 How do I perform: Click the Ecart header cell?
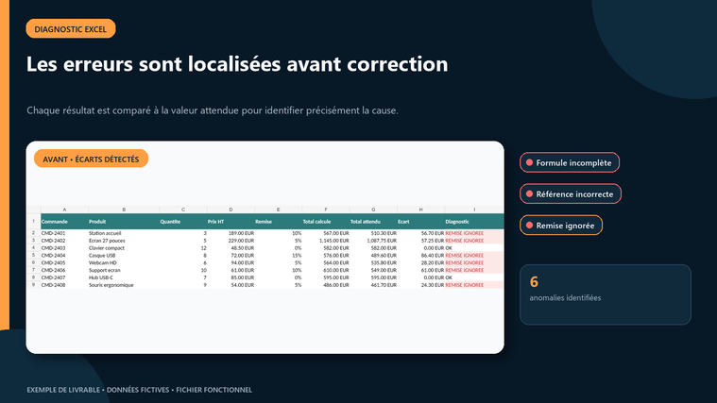point(421,222)
